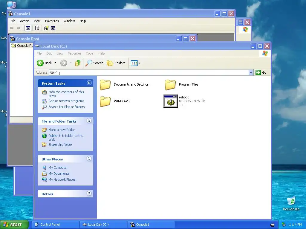Switch to Local Disk (C:) taskbar button
Viewport: 306px width, 229px height.
(103, 225)
